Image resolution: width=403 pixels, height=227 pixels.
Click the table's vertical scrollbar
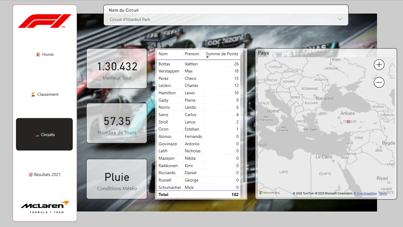click(x=244, y=117)
